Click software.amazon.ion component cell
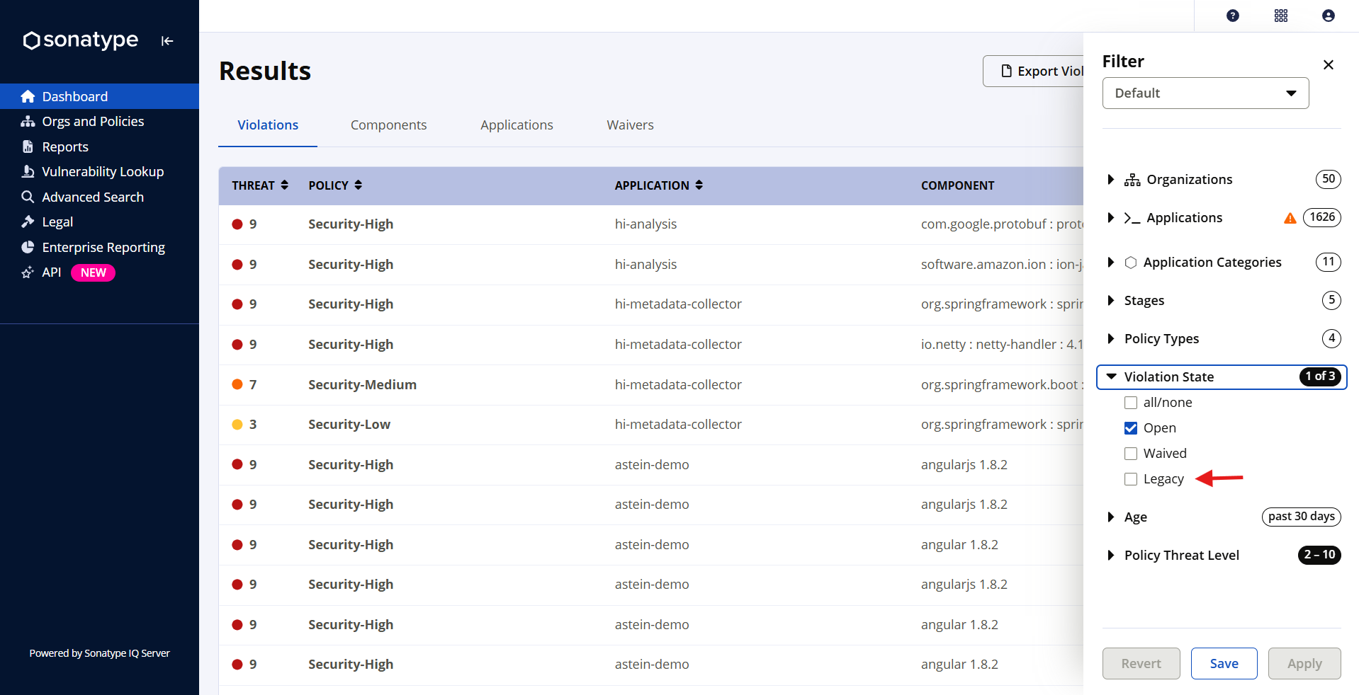 (1002, 265)
